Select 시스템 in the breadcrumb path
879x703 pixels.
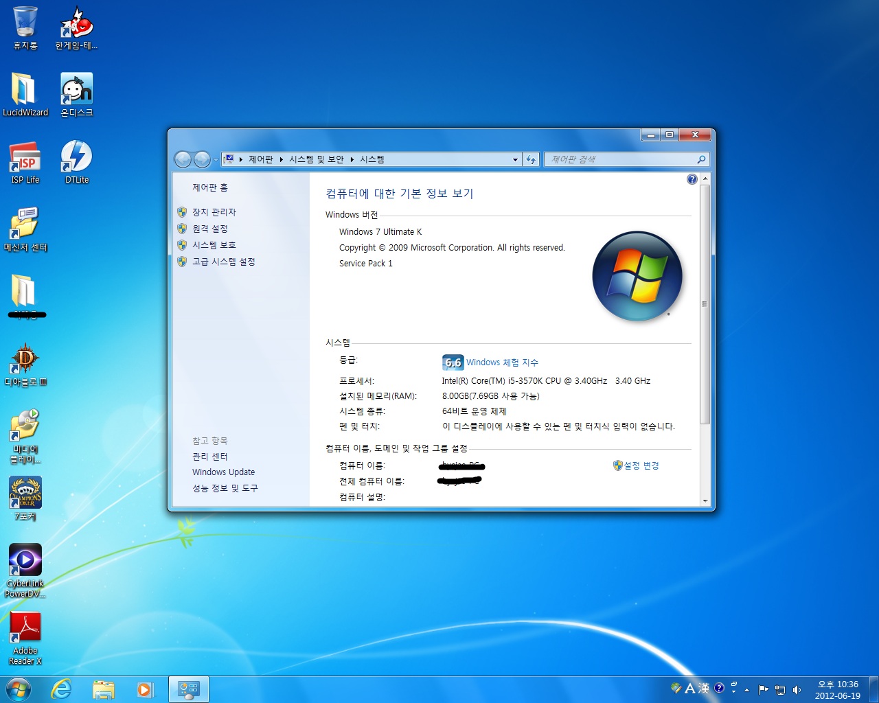[372, 159]
